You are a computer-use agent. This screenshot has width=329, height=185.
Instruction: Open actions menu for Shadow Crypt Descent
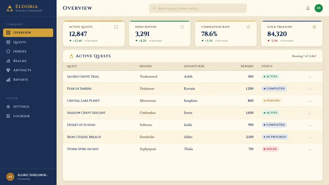click(x=310, y=113)
